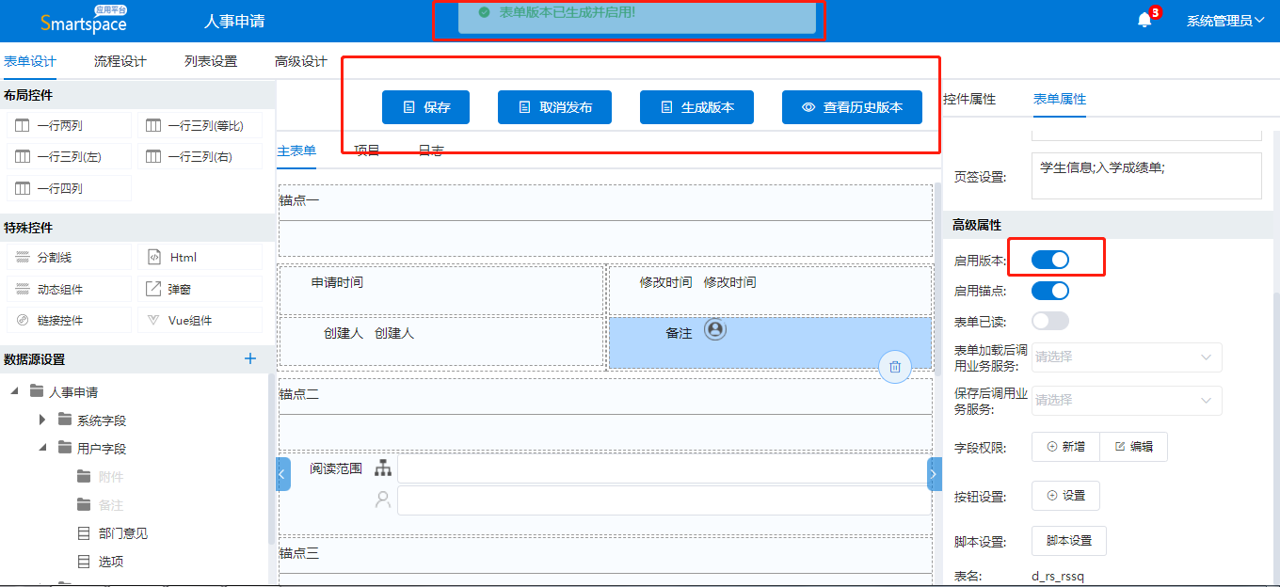Click the d_rs_rssq table name value
The height and width of the screenshot is (587, 1280).
click(x=1058, y=576)
